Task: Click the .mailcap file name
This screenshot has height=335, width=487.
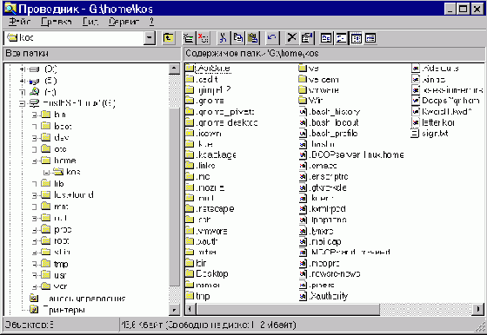Action: 325,241
